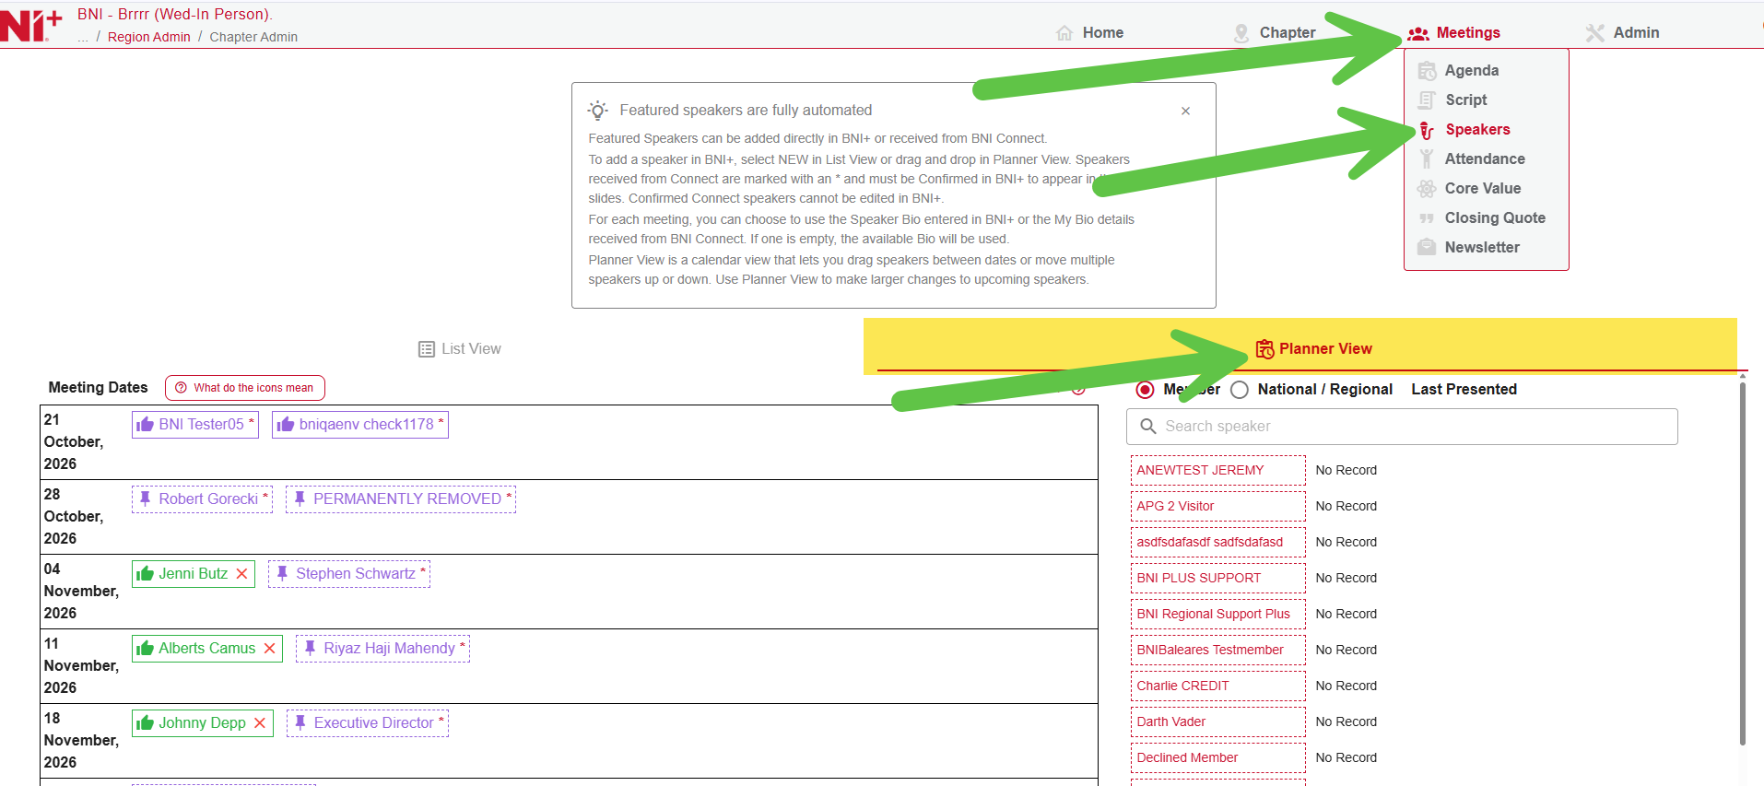Select Charlie CREDIT in speaker list

tap(1217, 686)
